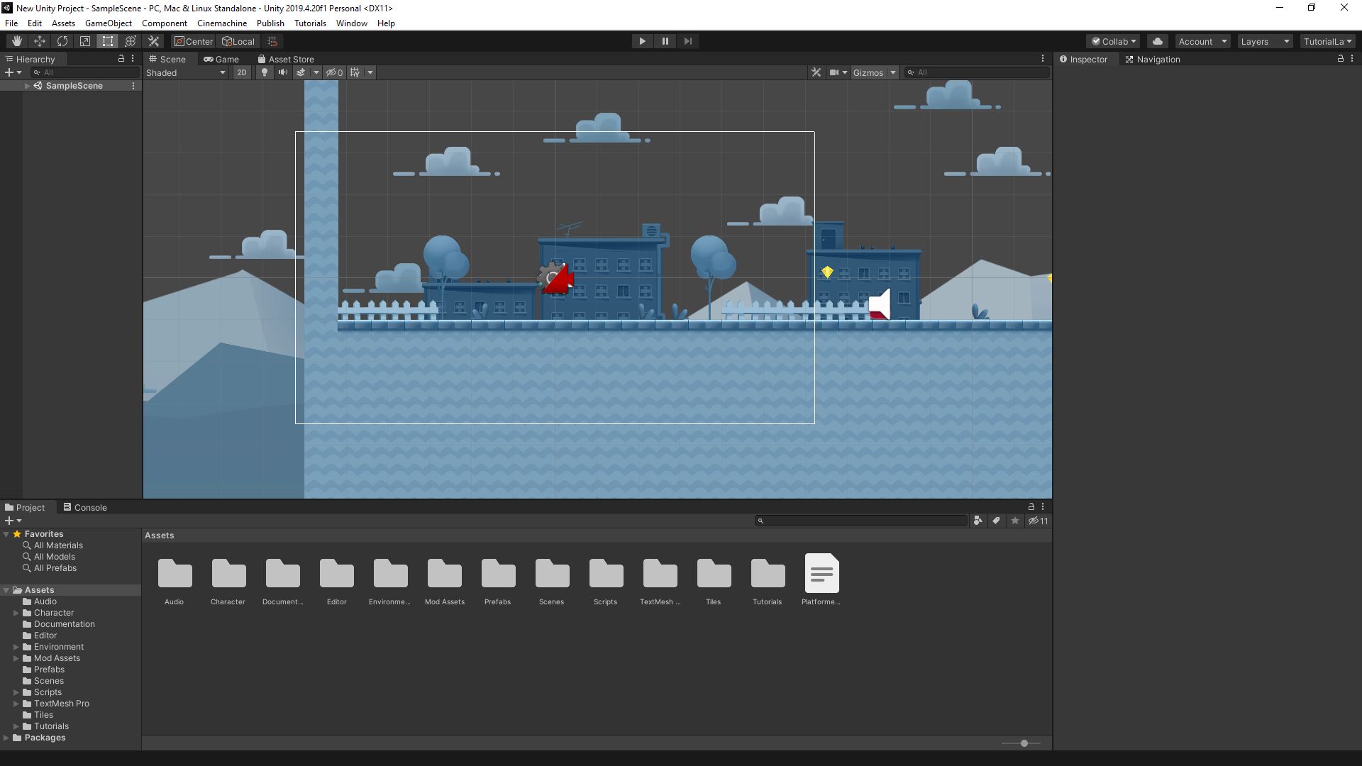Open the scene camera settings icon
Viewport: 1362px width, 766px height.
coord(837,72)
